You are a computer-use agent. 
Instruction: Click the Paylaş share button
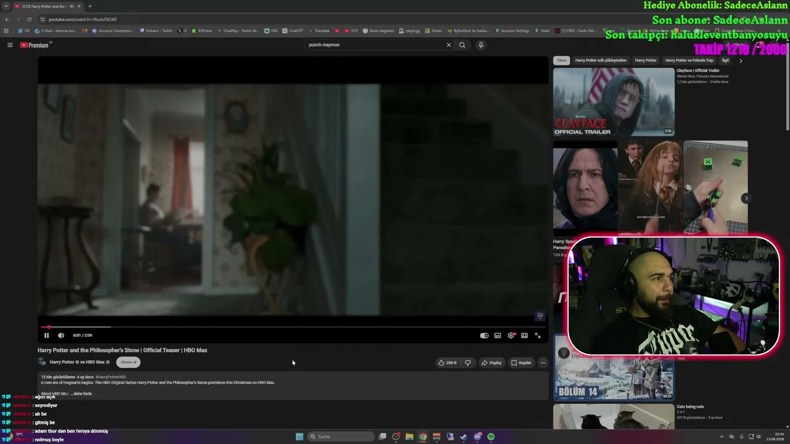(x=491, y=363)
